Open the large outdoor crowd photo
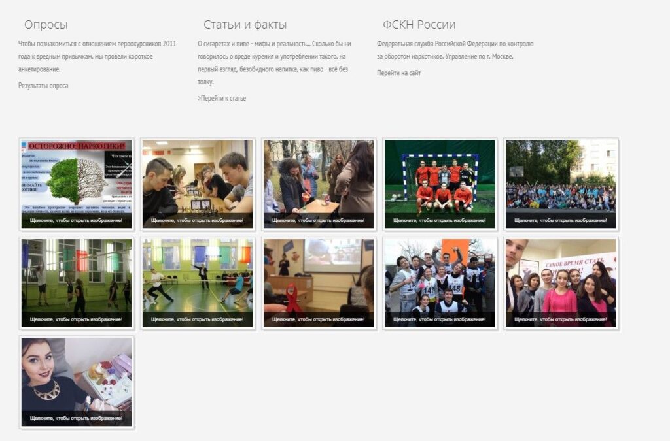Image resolution: width=670 pixels, height=441 pixels. pyautogui.click(x=561, y=184)
